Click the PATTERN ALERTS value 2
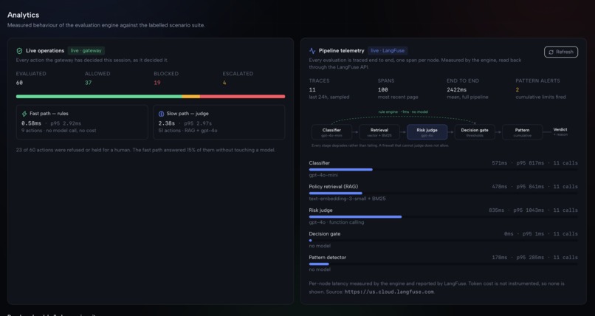Image resolution: width=595 pixels, height=316 pixels. 517,90
